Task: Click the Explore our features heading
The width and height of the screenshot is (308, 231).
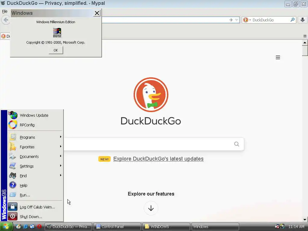Action: (151, 194)
